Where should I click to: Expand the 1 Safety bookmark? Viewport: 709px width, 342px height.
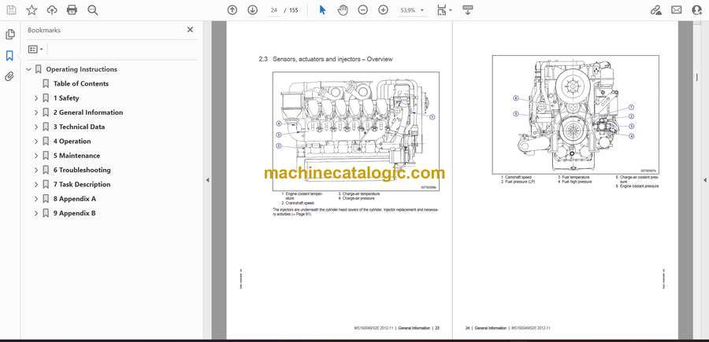[x=36, y=98]
